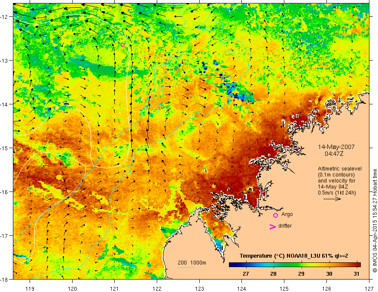Viewport: 378px width, 292px height.
Task: Click the 'and velocity for' caption line
Action: [336, 181]
